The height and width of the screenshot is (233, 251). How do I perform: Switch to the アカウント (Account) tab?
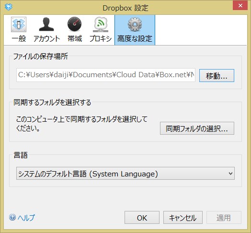pyautogui.click(x=46, y=30)
